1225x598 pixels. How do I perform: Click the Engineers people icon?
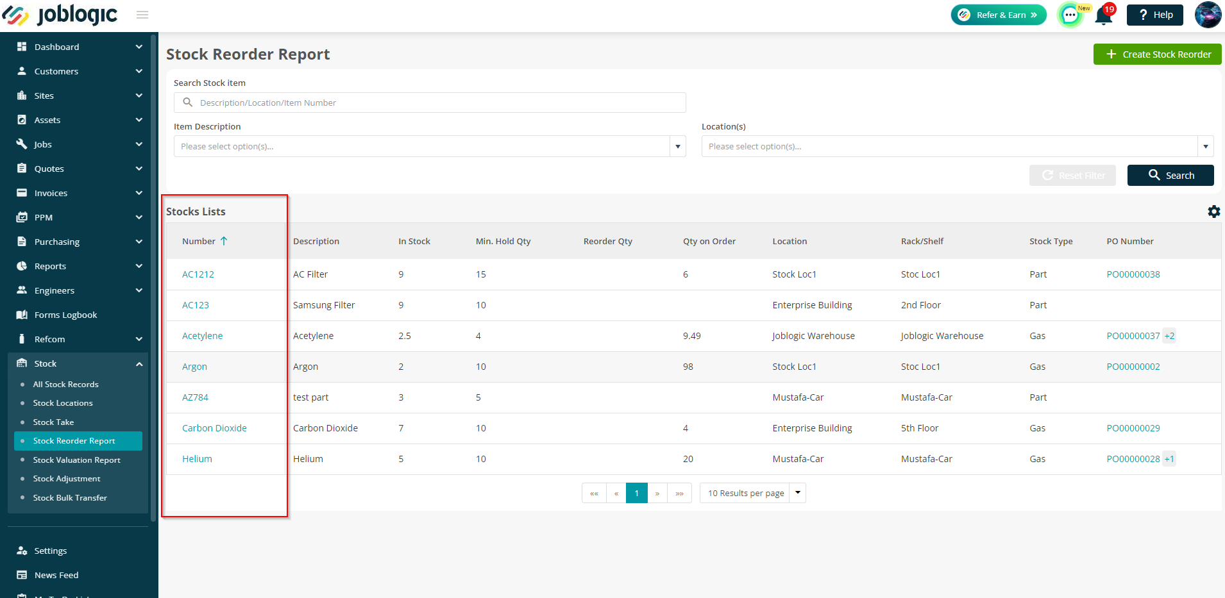22,290
